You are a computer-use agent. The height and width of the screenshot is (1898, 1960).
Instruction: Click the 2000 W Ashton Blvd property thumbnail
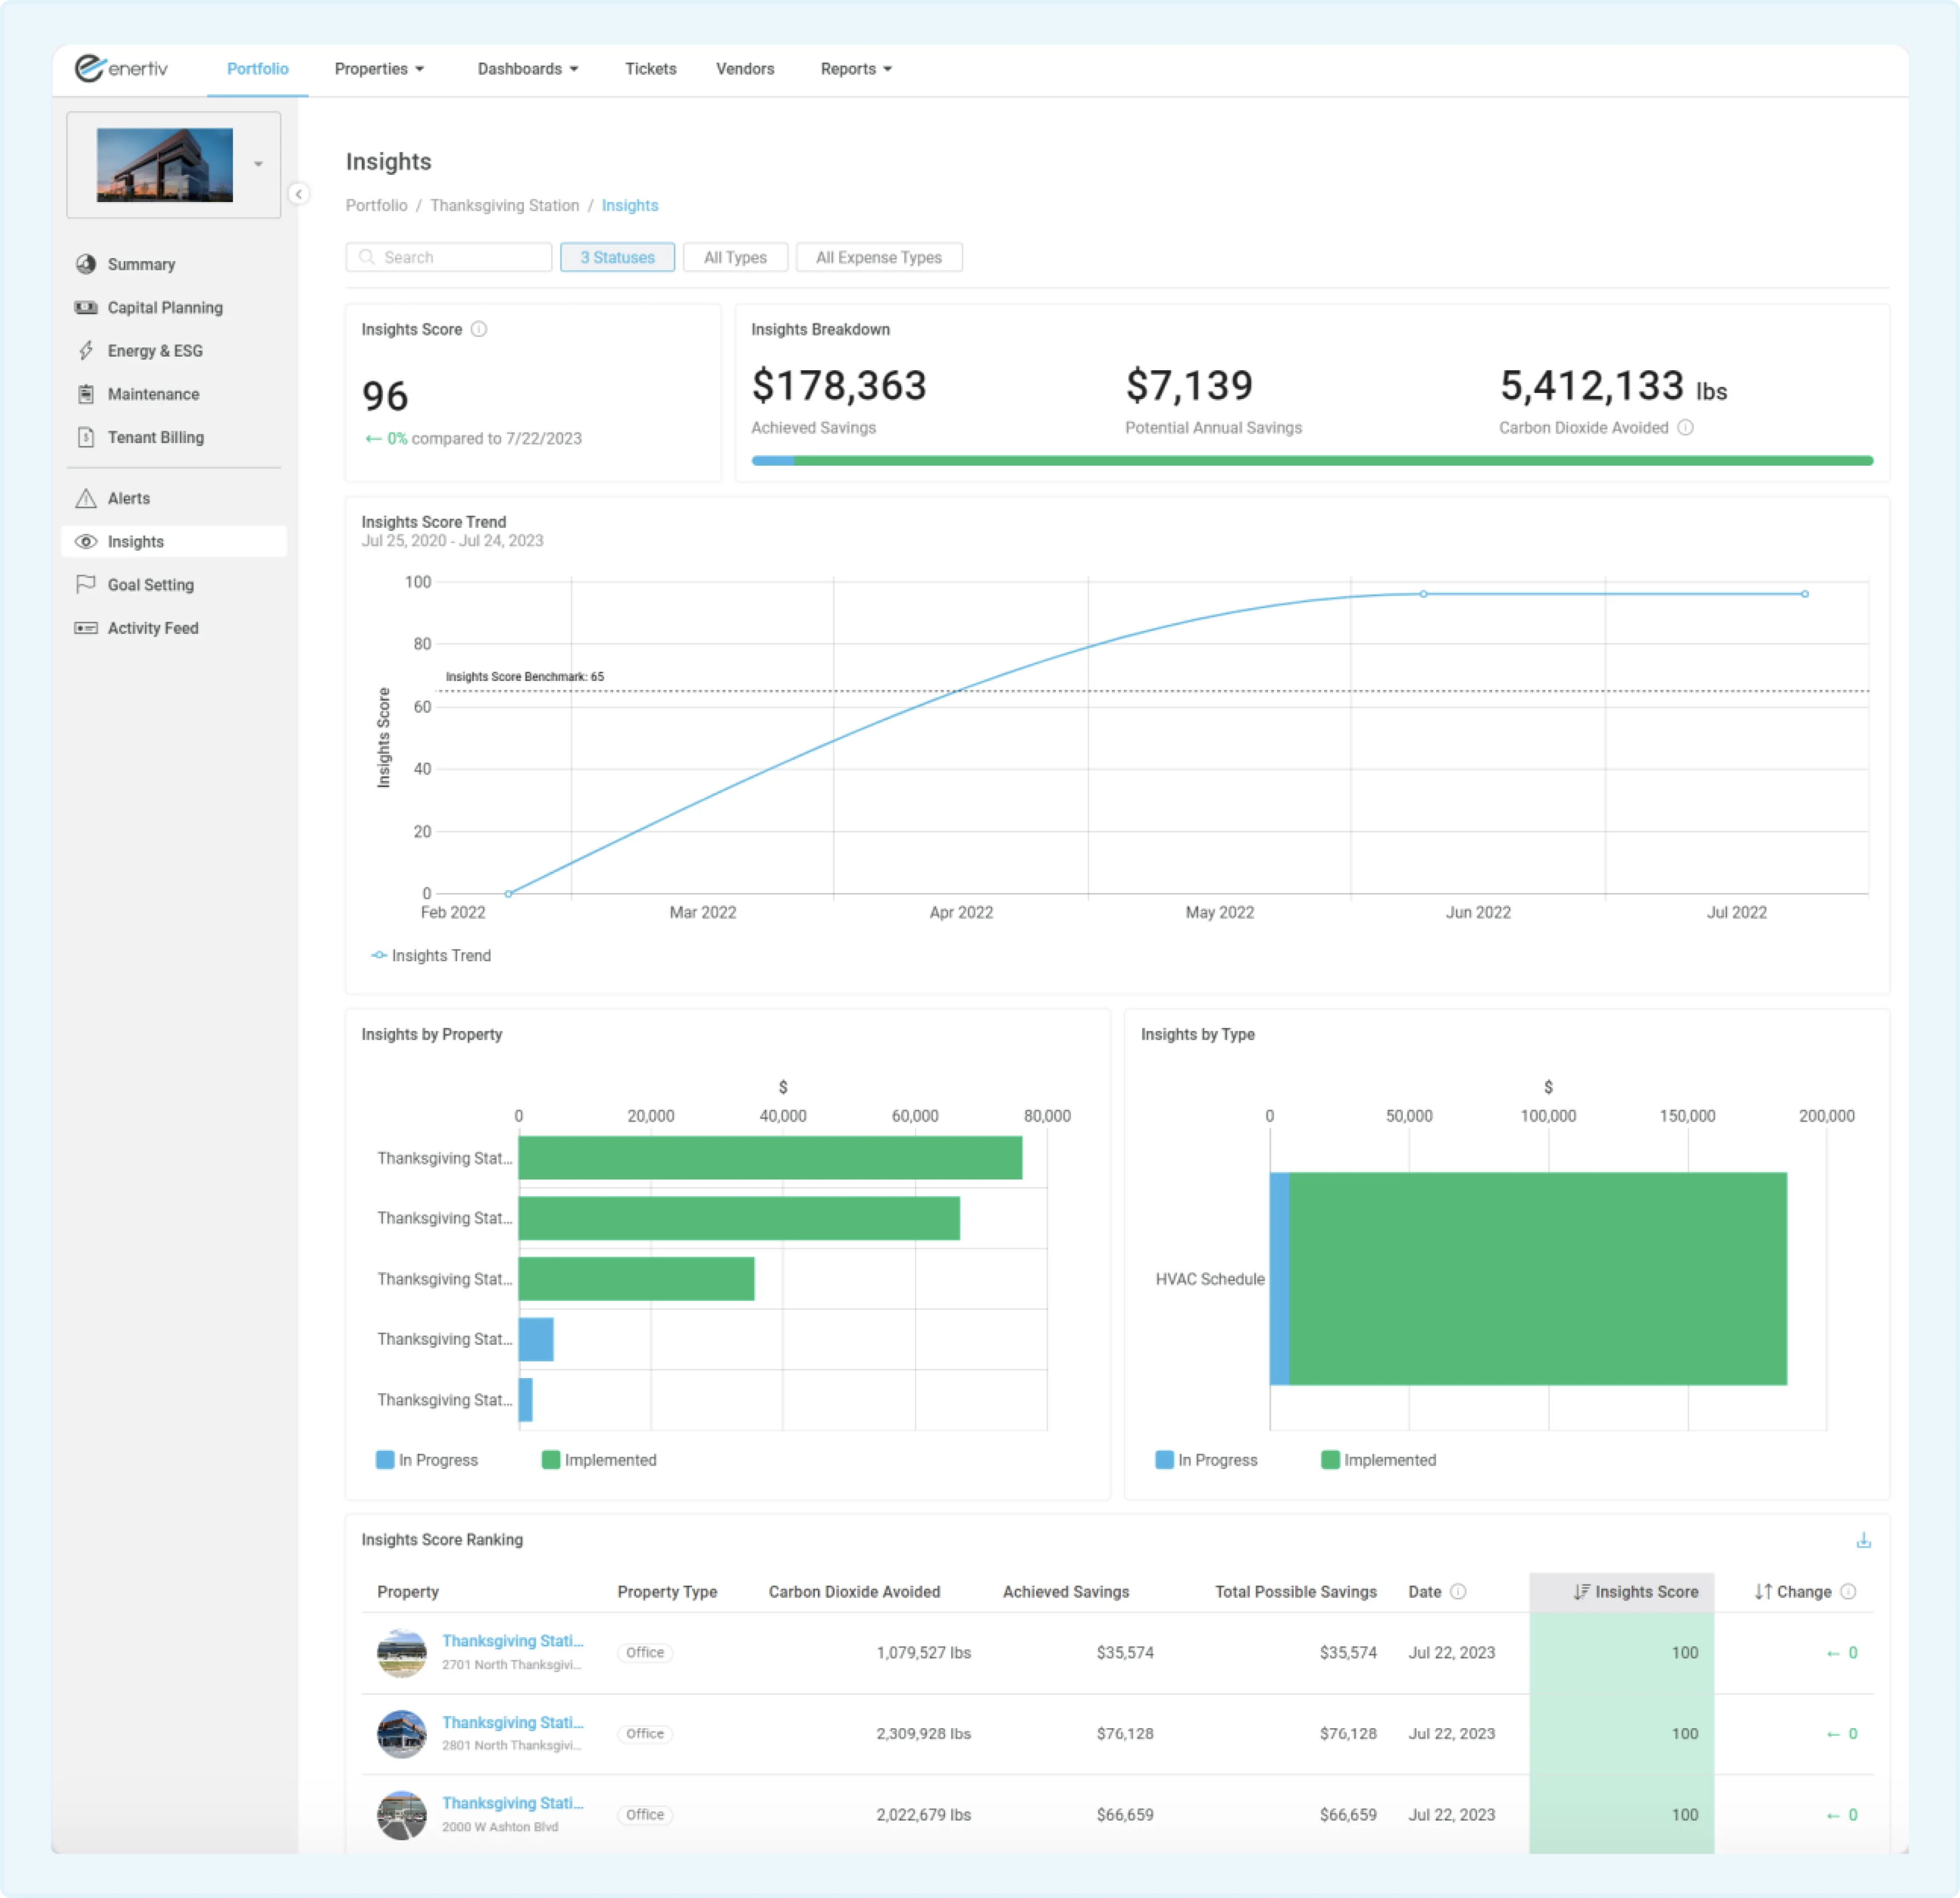point(401,1814)
